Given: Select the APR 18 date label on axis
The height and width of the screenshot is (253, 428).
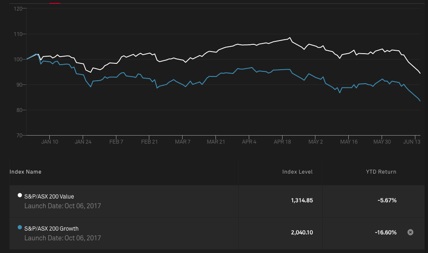Looking at the screenshot, I should (282, 142).
